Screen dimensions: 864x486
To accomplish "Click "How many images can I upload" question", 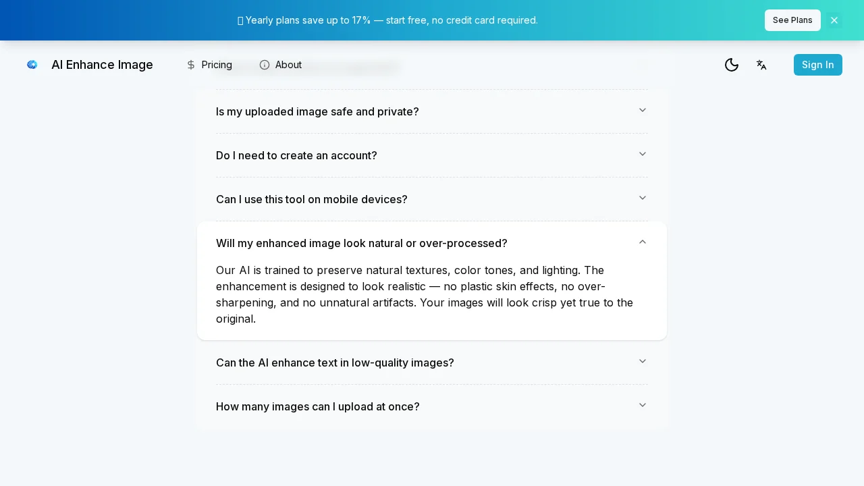I will click(x=317, y=406).
